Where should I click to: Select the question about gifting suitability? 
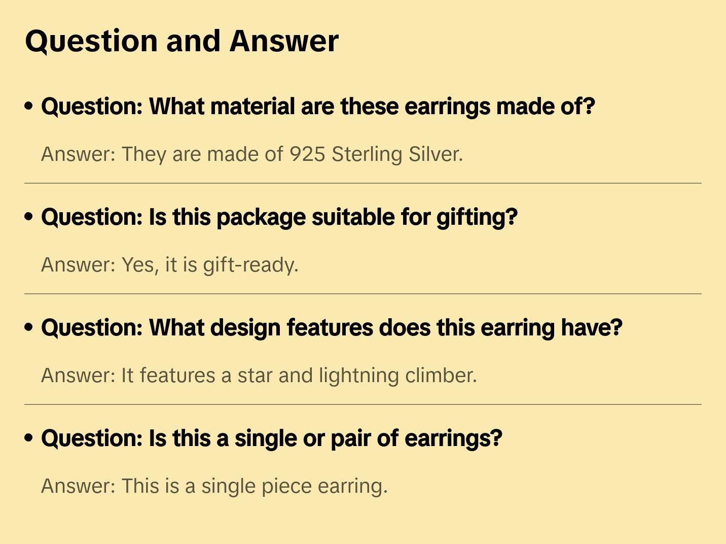coord(279,217)
